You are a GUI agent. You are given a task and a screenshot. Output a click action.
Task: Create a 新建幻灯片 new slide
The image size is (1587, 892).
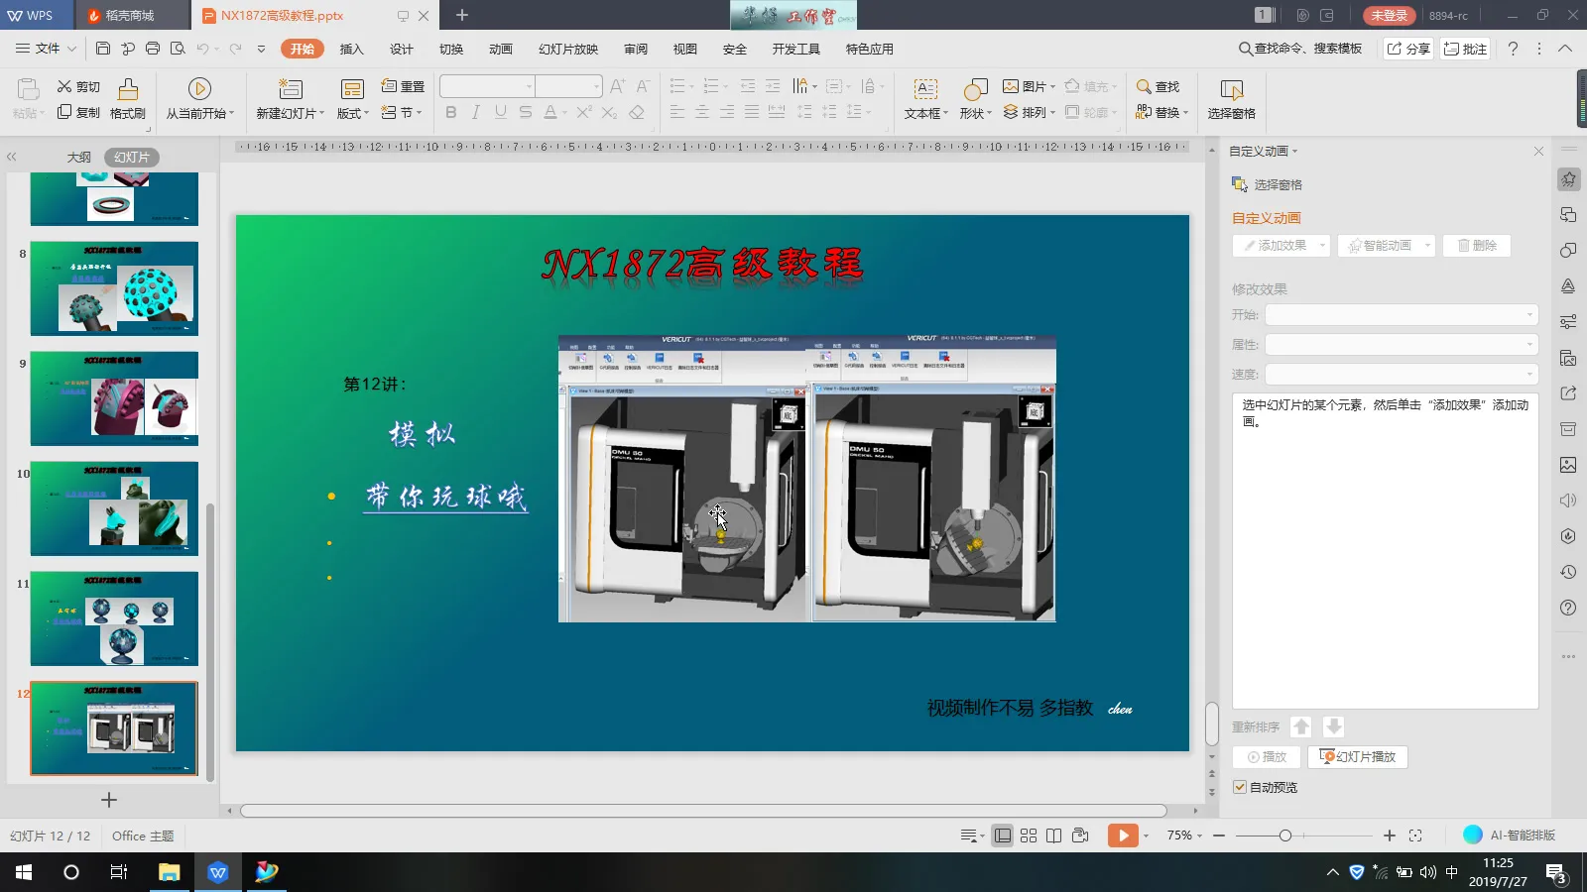pyautogui.click(x=287, y=96)
